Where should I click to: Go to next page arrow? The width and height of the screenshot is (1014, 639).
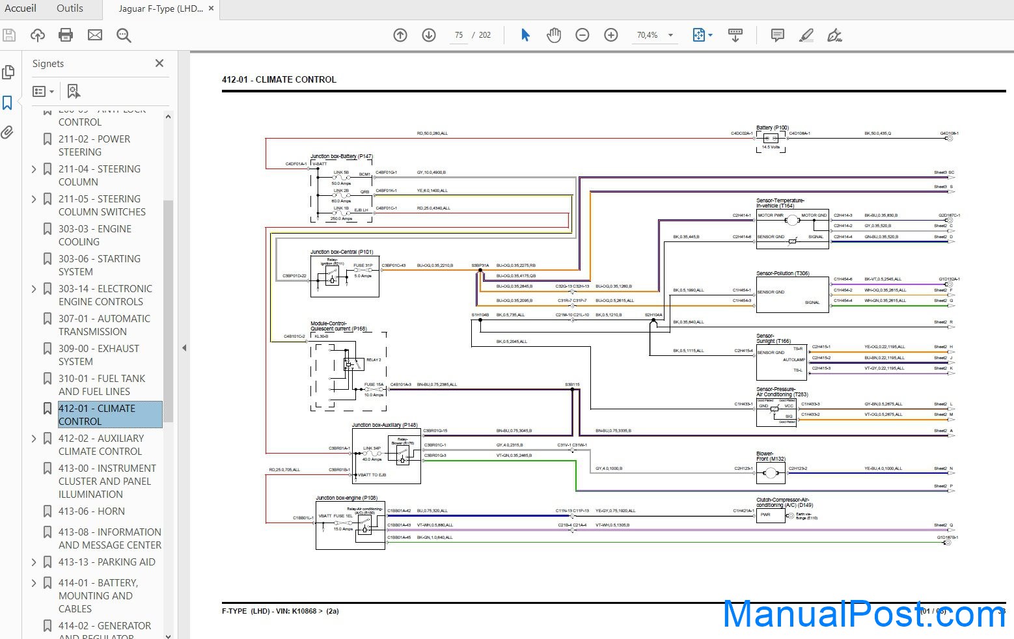tap(429, 35)
